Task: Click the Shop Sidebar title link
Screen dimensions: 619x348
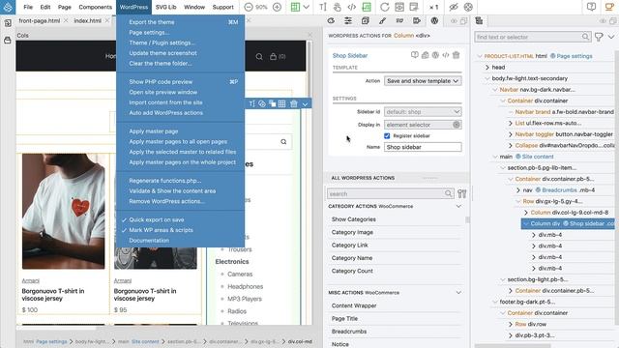Action: (x=350, y=56)
